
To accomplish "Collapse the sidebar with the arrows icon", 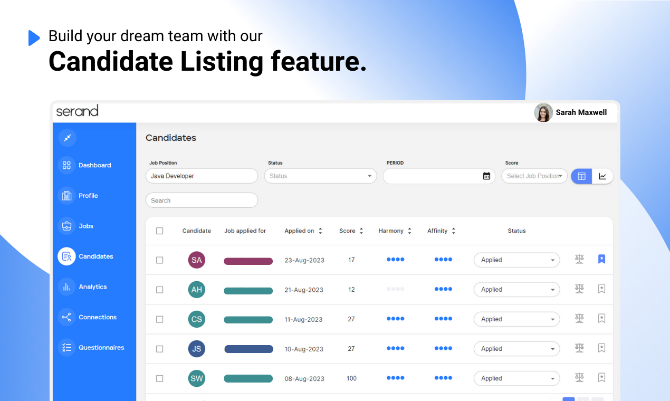I will [67, 138].
